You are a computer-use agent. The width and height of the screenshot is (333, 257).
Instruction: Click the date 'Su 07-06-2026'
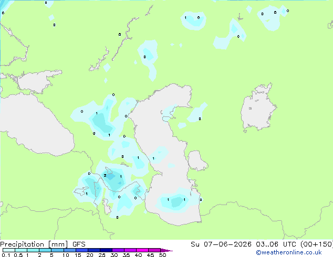221,244
